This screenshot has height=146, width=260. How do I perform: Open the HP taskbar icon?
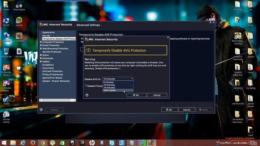(92, 143)
